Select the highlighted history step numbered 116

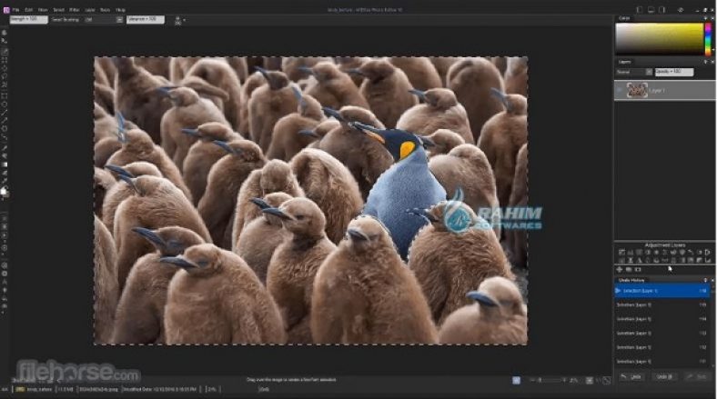(662, 291)
